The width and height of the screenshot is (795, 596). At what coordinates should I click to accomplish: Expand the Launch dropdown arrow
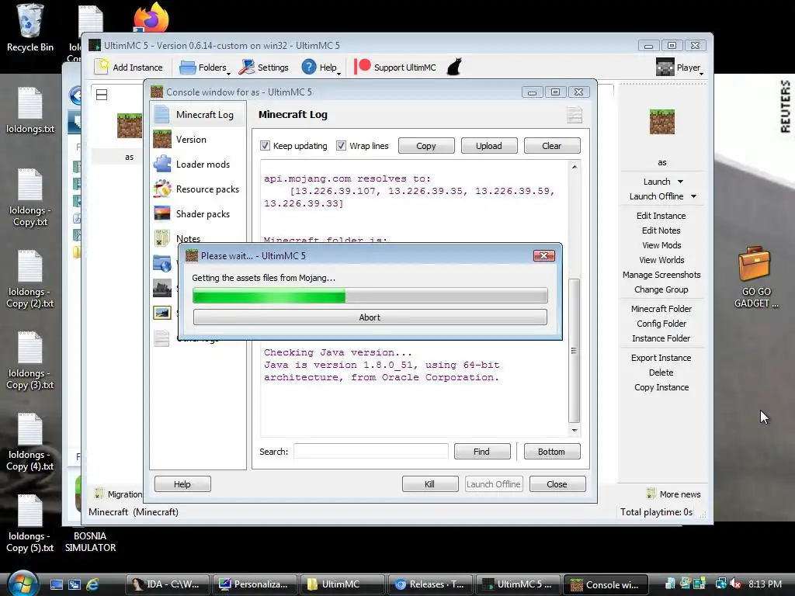tap(680, 182)
